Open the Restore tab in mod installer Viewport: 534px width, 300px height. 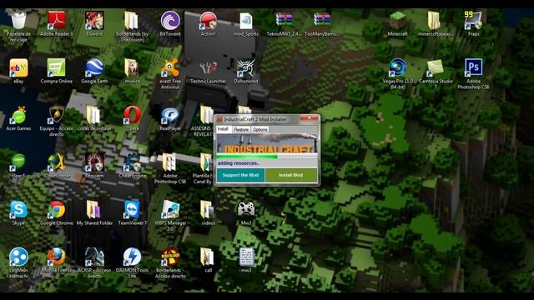click(x=241, y=130)
